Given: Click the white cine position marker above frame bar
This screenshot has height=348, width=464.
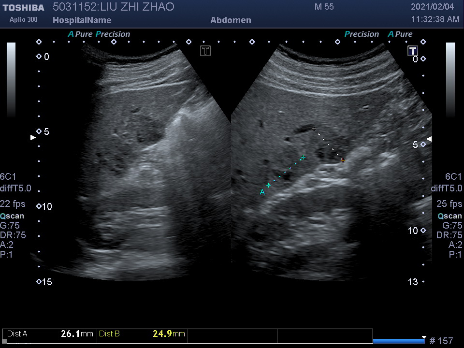Looking at the screenshot, I should 424,337.
